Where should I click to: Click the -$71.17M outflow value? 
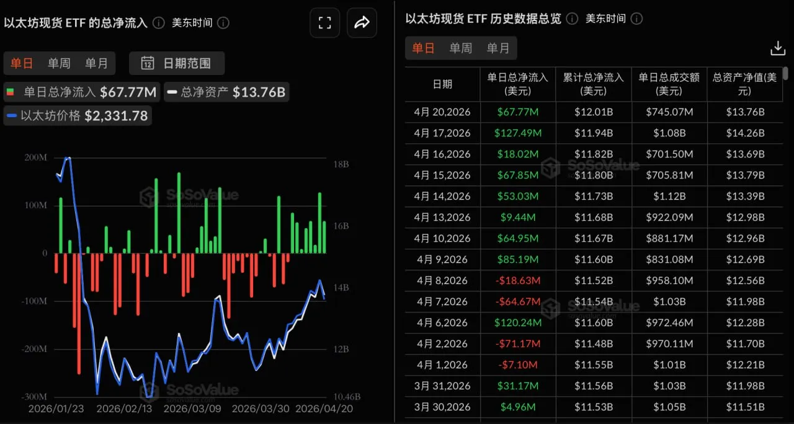coord(517,344)
